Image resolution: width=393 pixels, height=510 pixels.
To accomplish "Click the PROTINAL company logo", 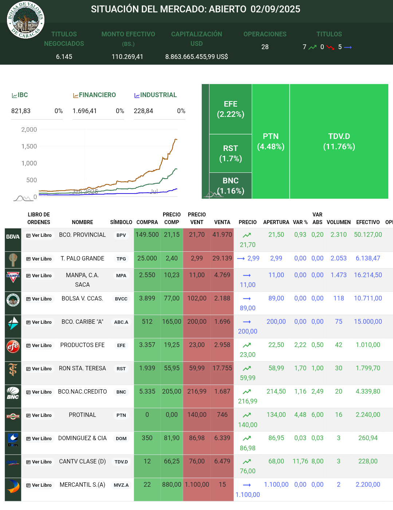I will tap(13, 417).
